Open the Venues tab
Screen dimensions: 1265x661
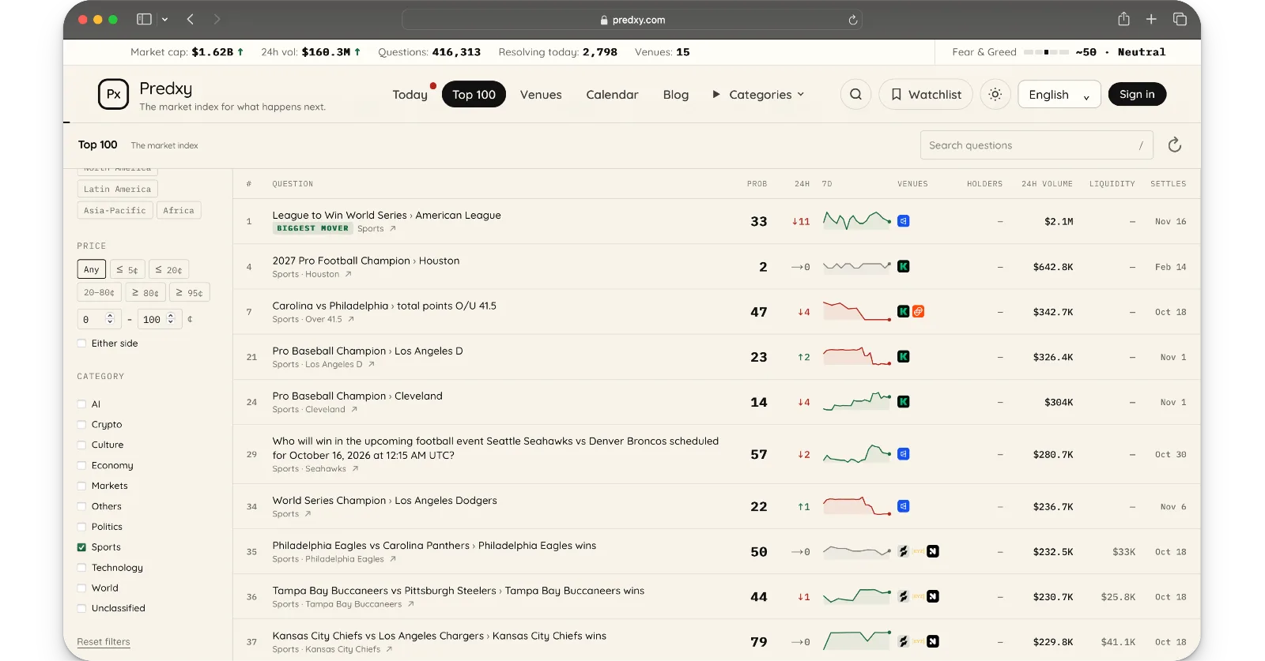click(x=541, y=95)
